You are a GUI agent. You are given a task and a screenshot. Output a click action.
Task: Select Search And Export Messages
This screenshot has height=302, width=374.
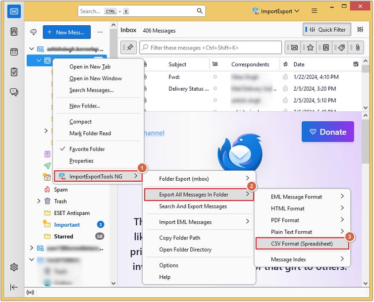point(200,206)
